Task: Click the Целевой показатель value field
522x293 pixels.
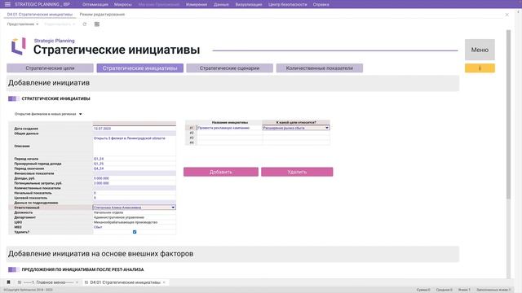Action: tap(134, 198)
